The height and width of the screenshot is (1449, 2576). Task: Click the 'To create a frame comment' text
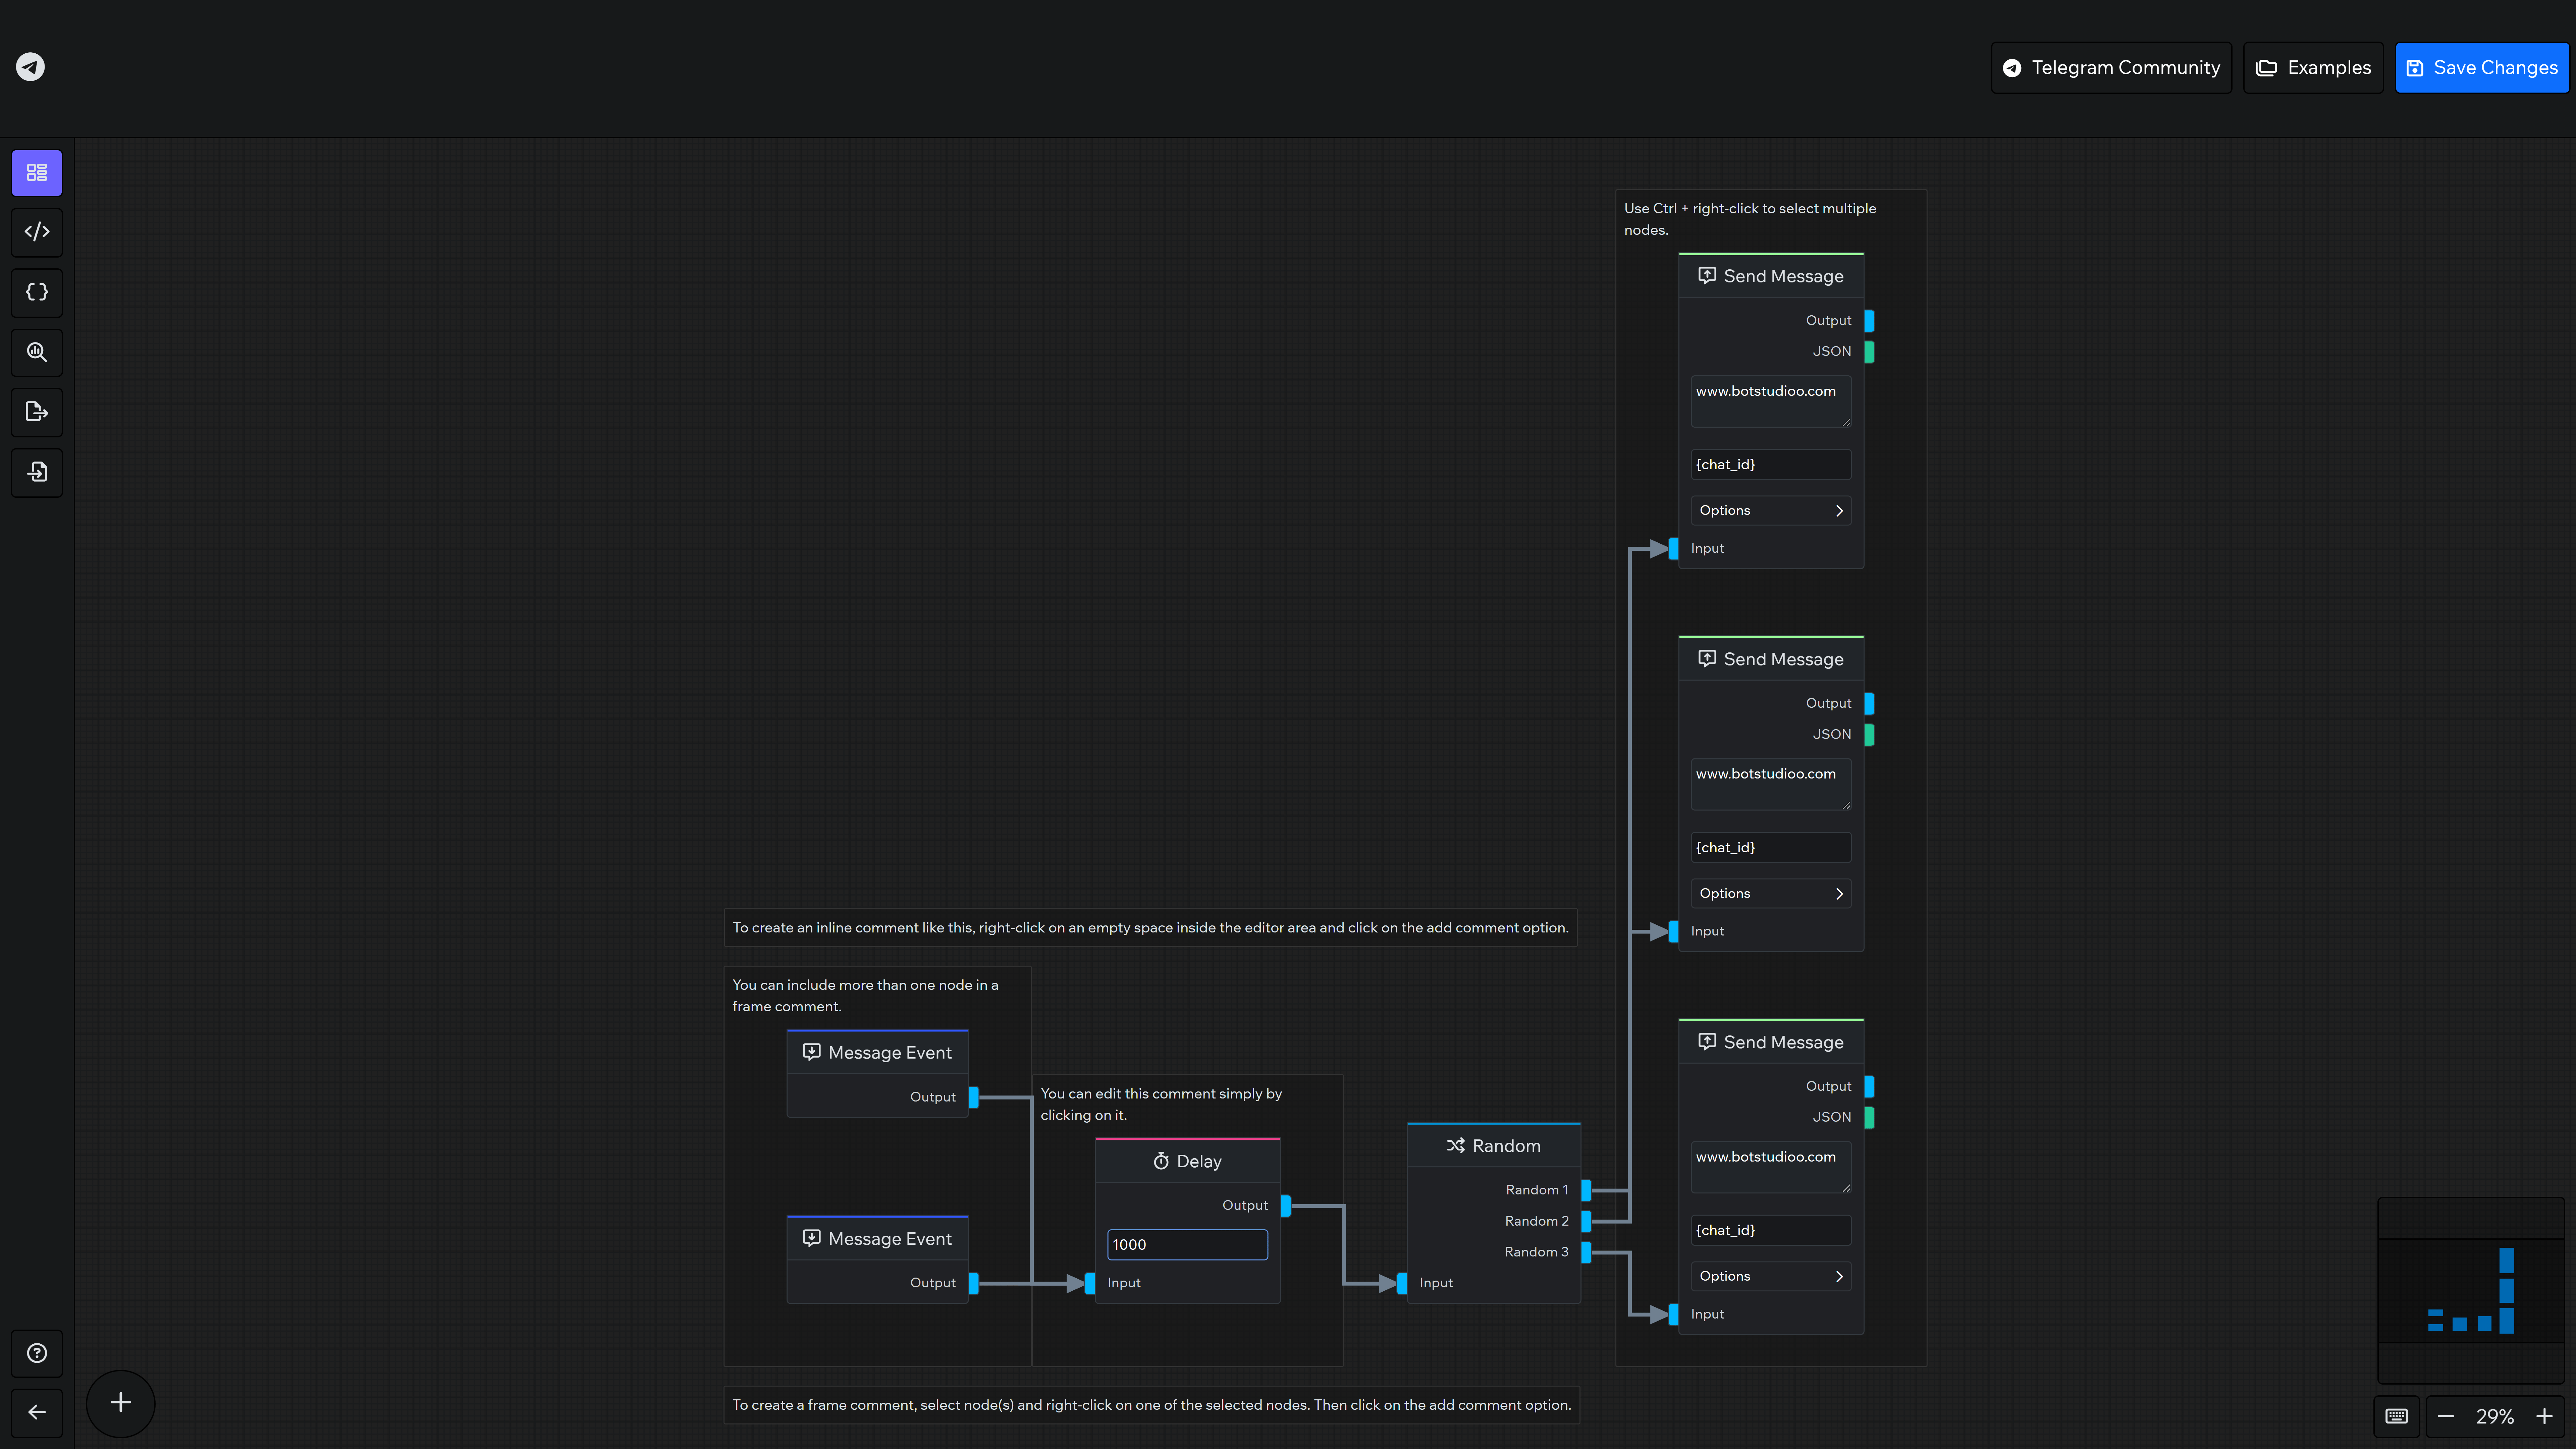pos(1151,1405)
